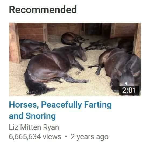Screen dimensions: 143x144
Task: Click the word 'Horses,' in the video title
Action: (24, 105)
